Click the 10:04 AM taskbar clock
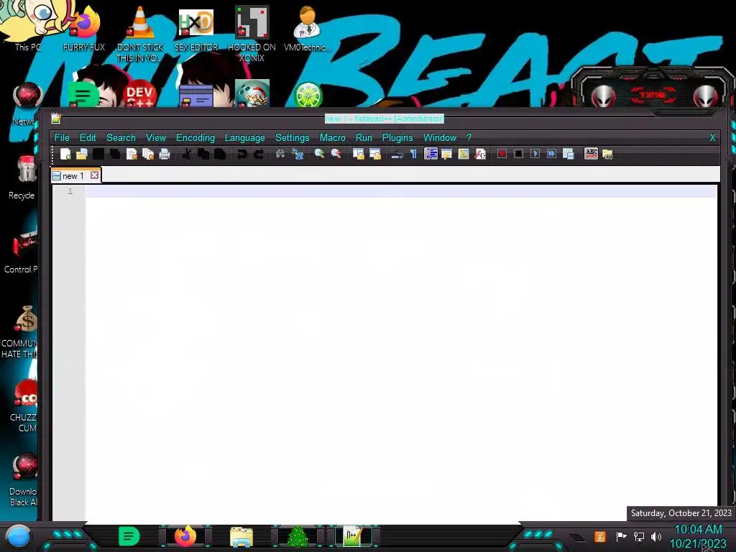Screen dimensions: 736x552 click(698, 530)
